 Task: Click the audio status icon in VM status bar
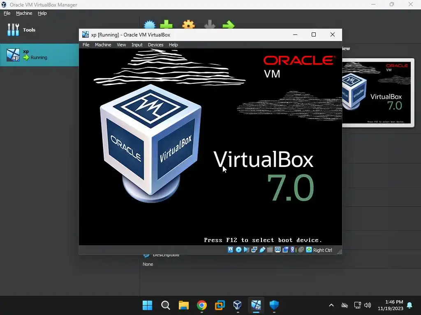pos(246,250)
